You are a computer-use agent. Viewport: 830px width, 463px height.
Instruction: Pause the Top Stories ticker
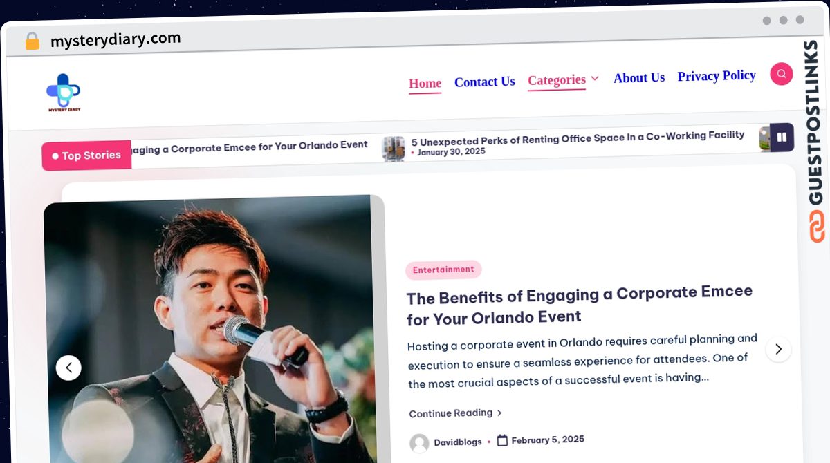782,138
